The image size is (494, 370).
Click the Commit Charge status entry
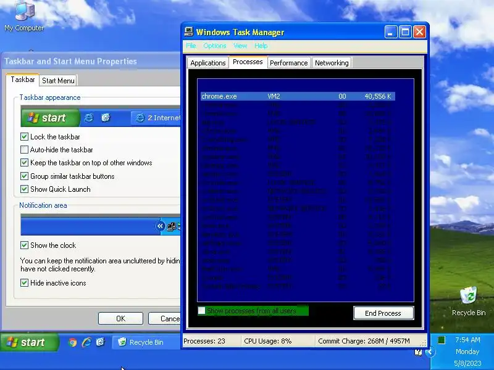[364, 341]
